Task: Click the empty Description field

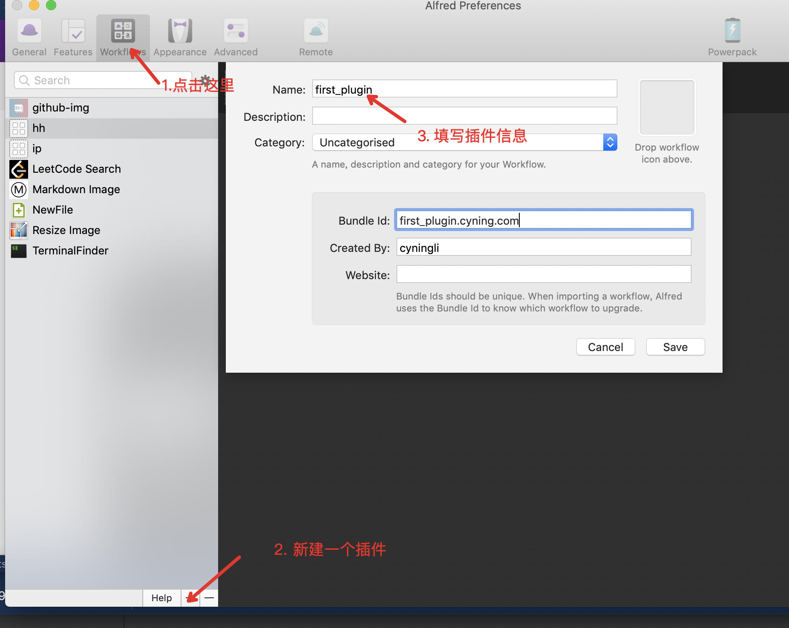Action: click(x=464, y=116)
